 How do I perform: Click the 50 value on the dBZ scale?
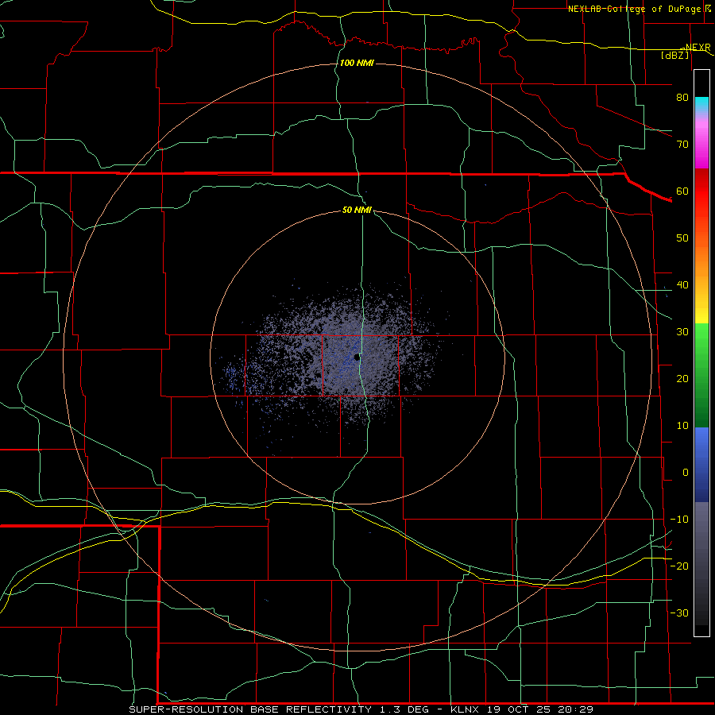[682, 238]
